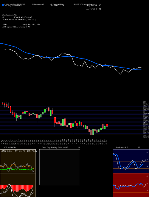149x197 pixels.
Task: Click the 'ADX: 5.56 +DY: 16.48 -DY: 18.42' readout
Action: pyautogui.click(x=19, y=151)
